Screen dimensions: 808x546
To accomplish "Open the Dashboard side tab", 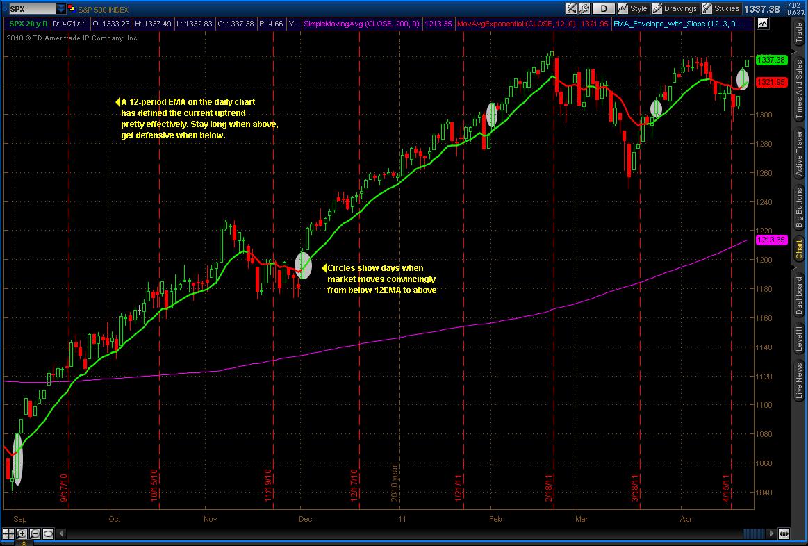I will point(799,295).
